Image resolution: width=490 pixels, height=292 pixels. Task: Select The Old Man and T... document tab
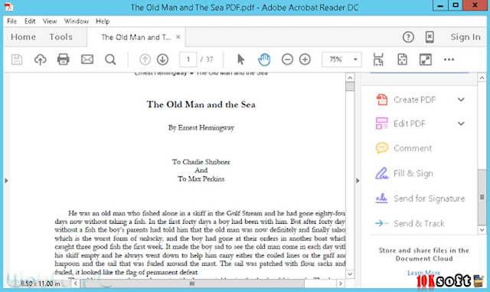[136, 38]
